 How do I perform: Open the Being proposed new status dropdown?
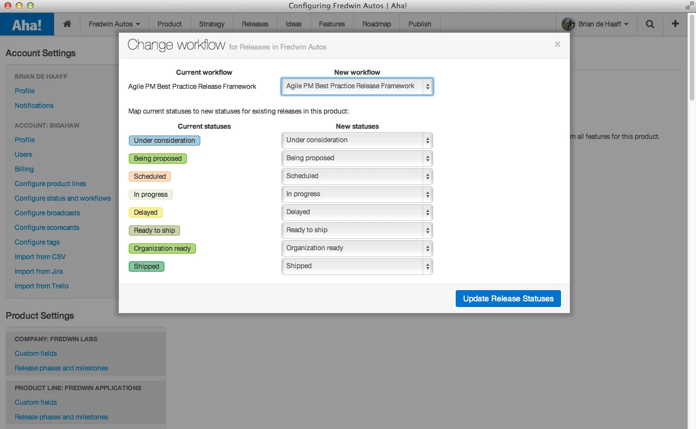[x=357, y=158]
